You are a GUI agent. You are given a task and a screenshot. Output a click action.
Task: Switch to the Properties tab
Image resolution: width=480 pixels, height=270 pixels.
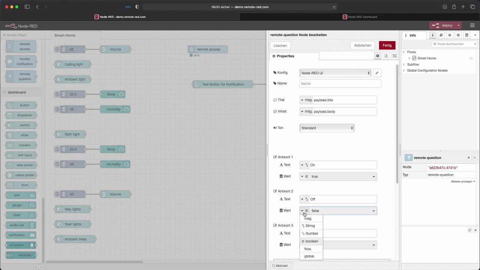[x=294, y=56]
